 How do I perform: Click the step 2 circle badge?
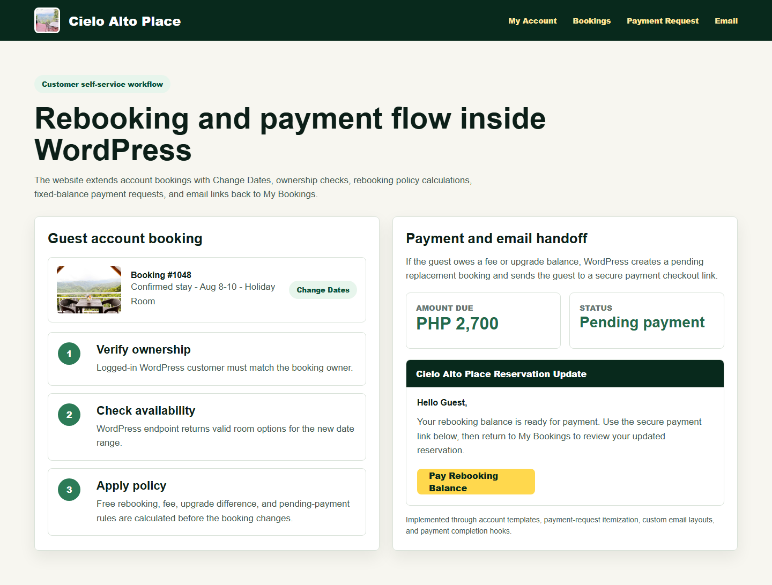69,415
